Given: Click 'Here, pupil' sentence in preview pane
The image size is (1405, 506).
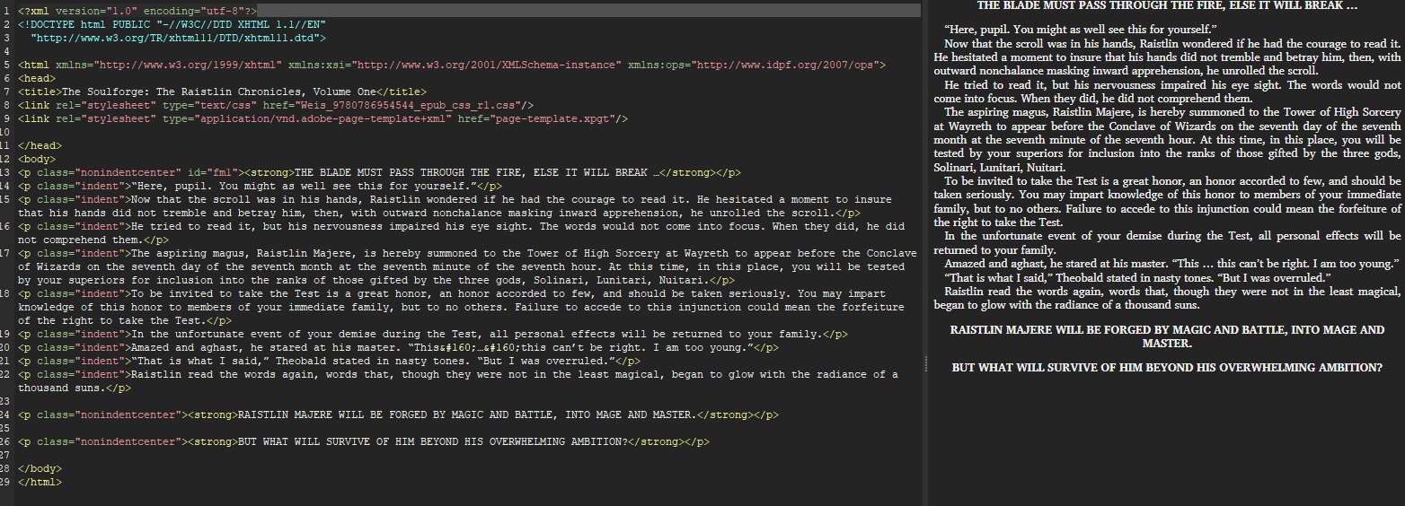Looking at the screenshot, I should pos(1080,30).
